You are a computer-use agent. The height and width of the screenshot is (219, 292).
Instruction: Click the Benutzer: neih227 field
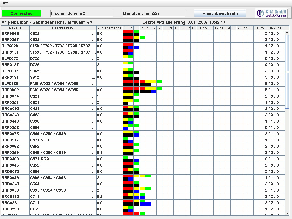[154, 13]
